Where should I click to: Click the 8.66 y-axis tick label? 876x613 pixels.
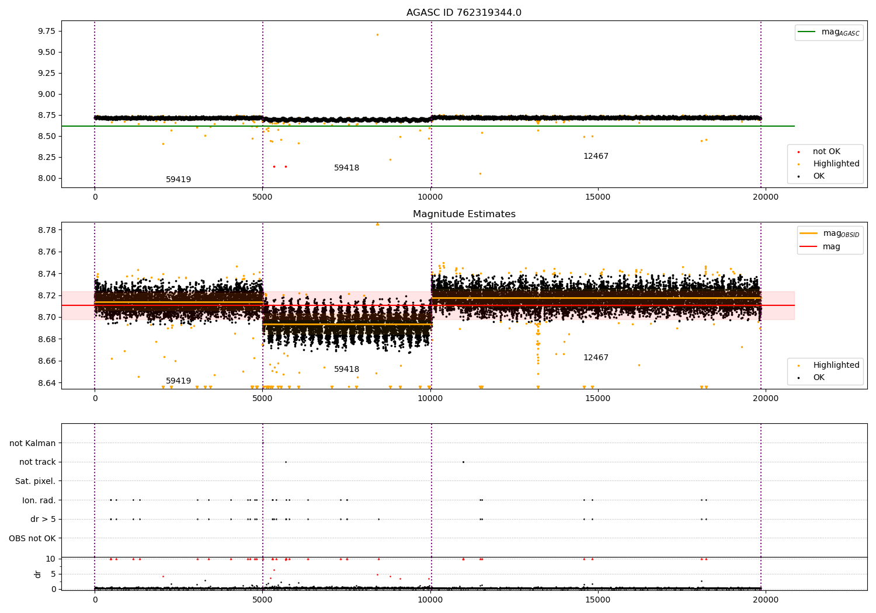tap(46, 361)
